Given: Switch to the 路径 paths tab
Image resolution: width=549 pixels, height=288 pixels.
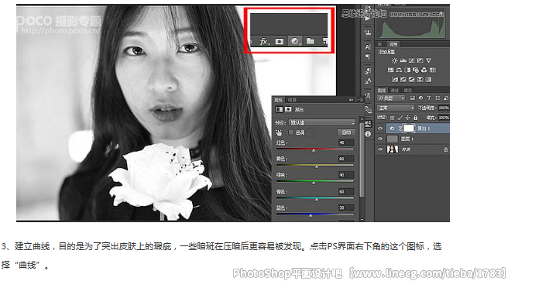Looking at the screenshot, I should [x=407, y=90].
